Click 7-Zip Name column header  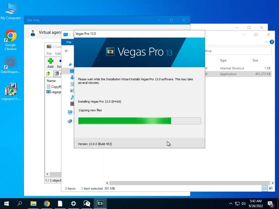click(x=51, y=81)
